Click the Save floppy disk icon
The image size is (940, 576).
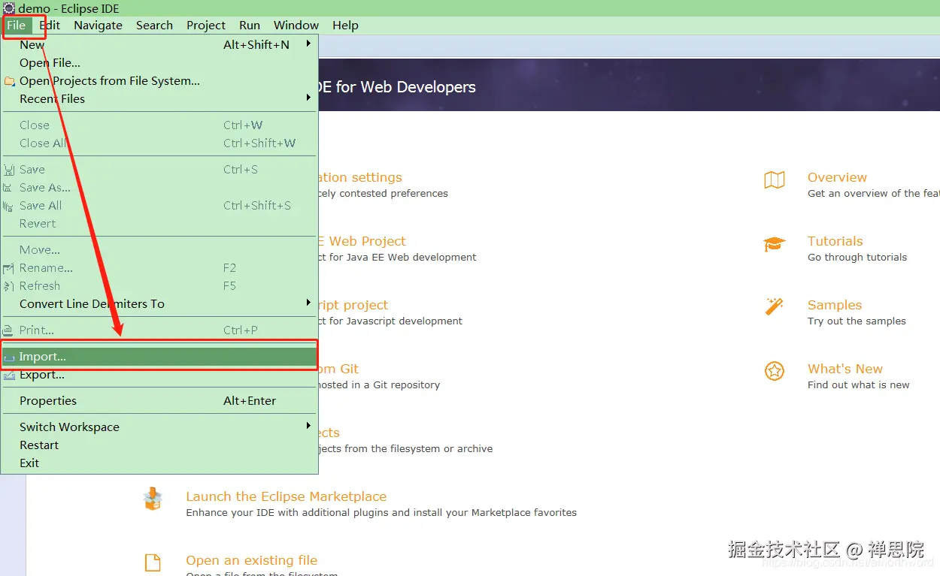[9, 170]
